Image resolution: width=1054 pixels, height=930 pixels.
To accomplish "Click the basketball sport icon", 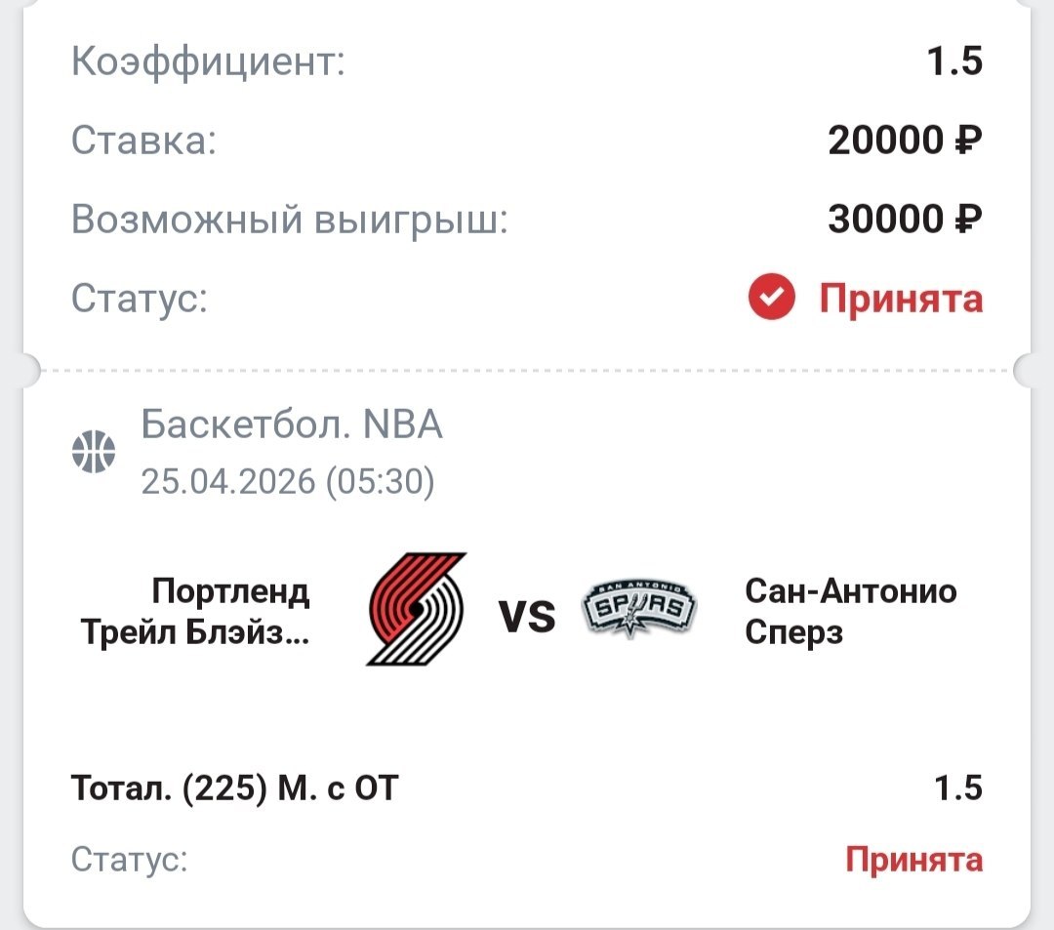I will pyautogui.click(x=94, y=452).
